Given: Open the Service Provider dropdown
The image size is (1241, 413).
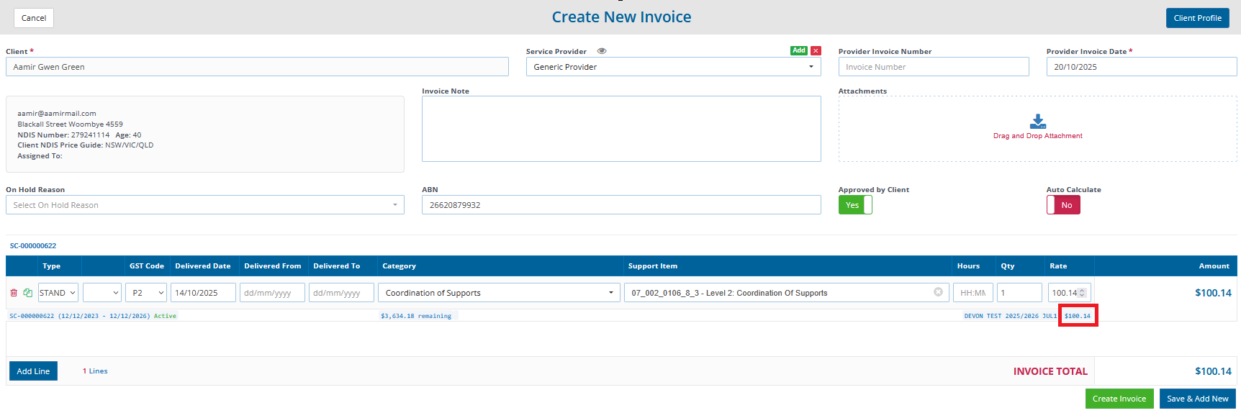Looking at the screenshot, I should (673, 67).
